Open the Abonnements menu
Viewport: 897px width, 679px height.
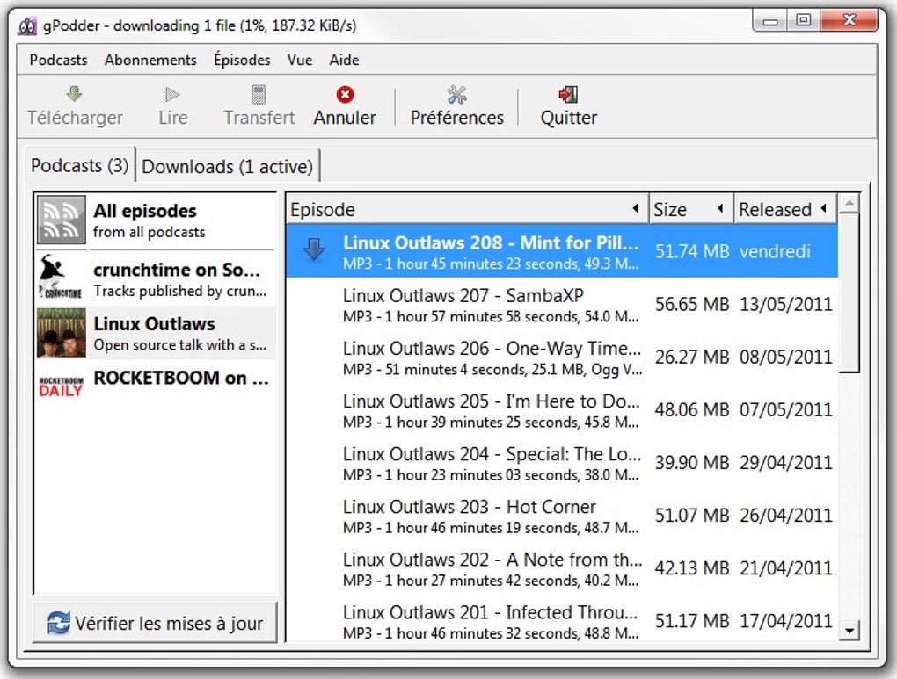150,60
